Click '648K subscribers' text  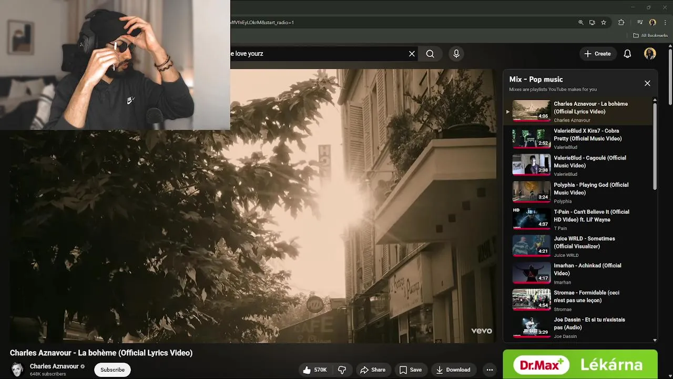pos(48,374)
